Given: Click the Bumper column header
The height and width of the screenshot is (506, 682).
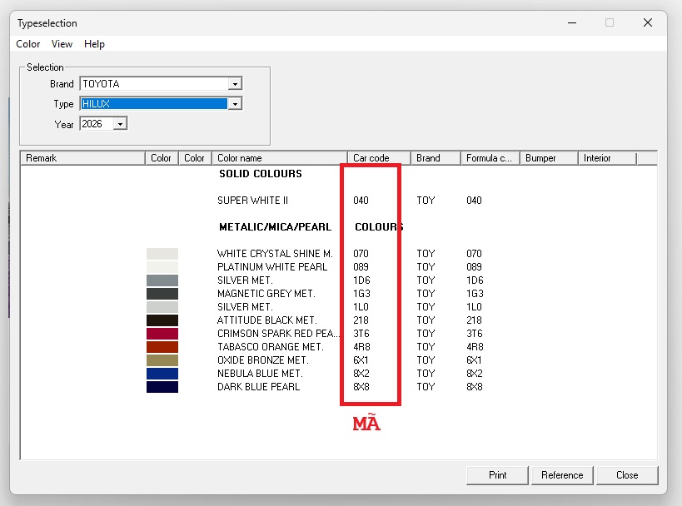Looking at the screenshot, I should [x=549, y=158].
